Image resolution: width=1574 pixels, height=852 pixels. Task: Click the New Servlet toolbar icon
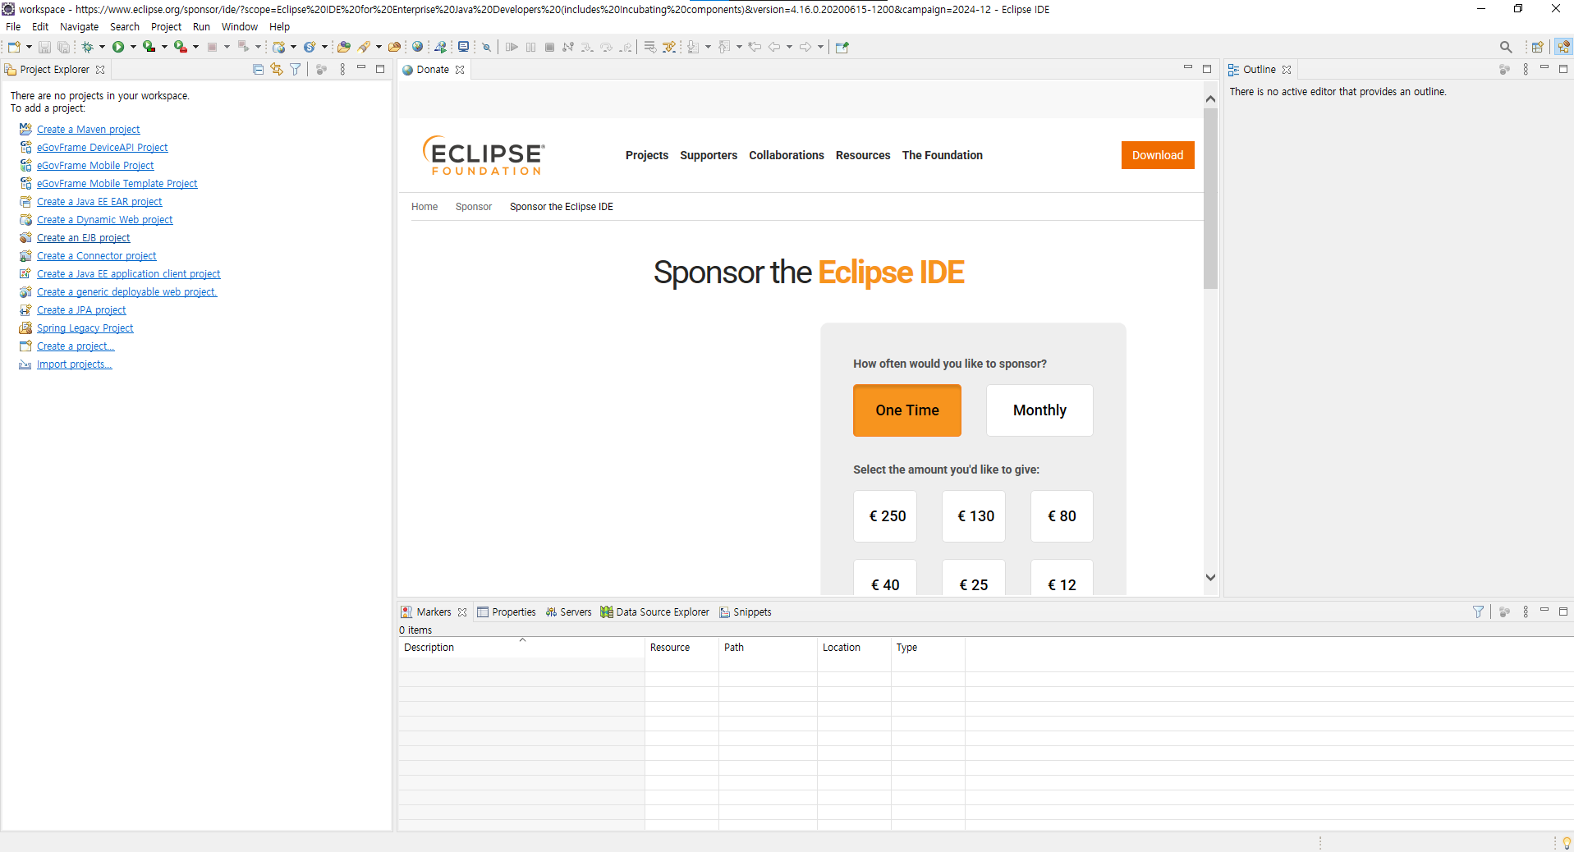(x=310, y=47)
